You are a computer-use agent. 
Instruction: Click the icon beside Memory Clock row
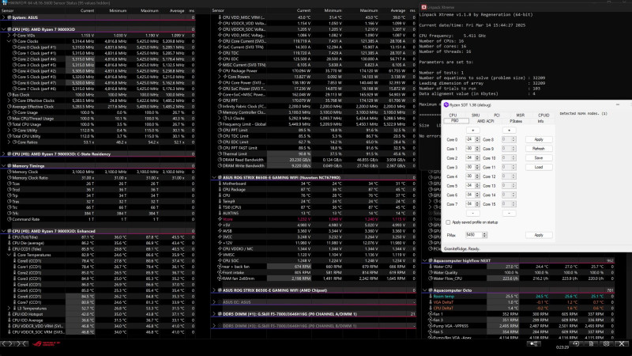(9, 172)
